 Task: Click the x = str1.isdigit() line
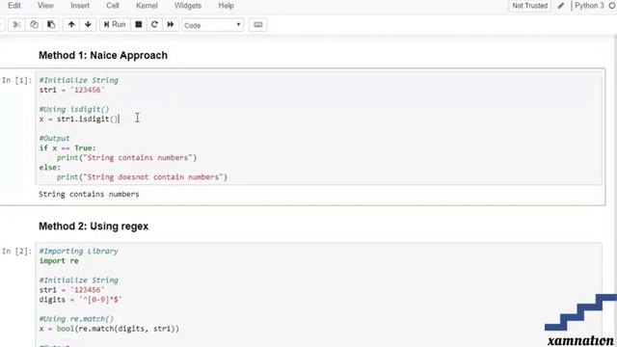coord(79,120)
